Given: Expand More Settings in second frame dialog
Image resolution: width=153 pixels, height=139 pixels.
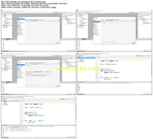Looking at the screenshot, I should (104, 23).
